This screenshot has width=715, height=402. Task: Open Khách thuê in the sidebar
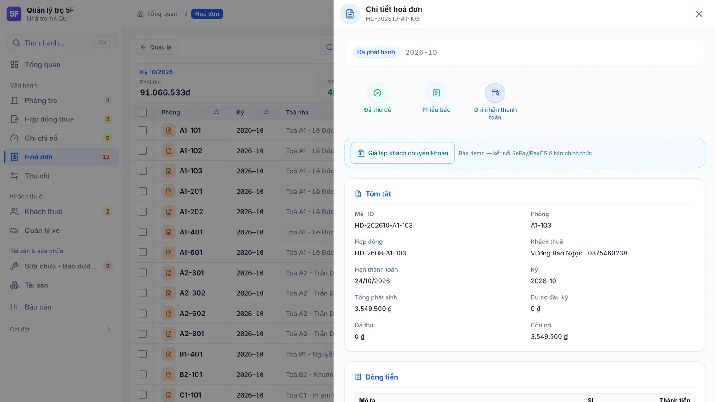(61, 212)
